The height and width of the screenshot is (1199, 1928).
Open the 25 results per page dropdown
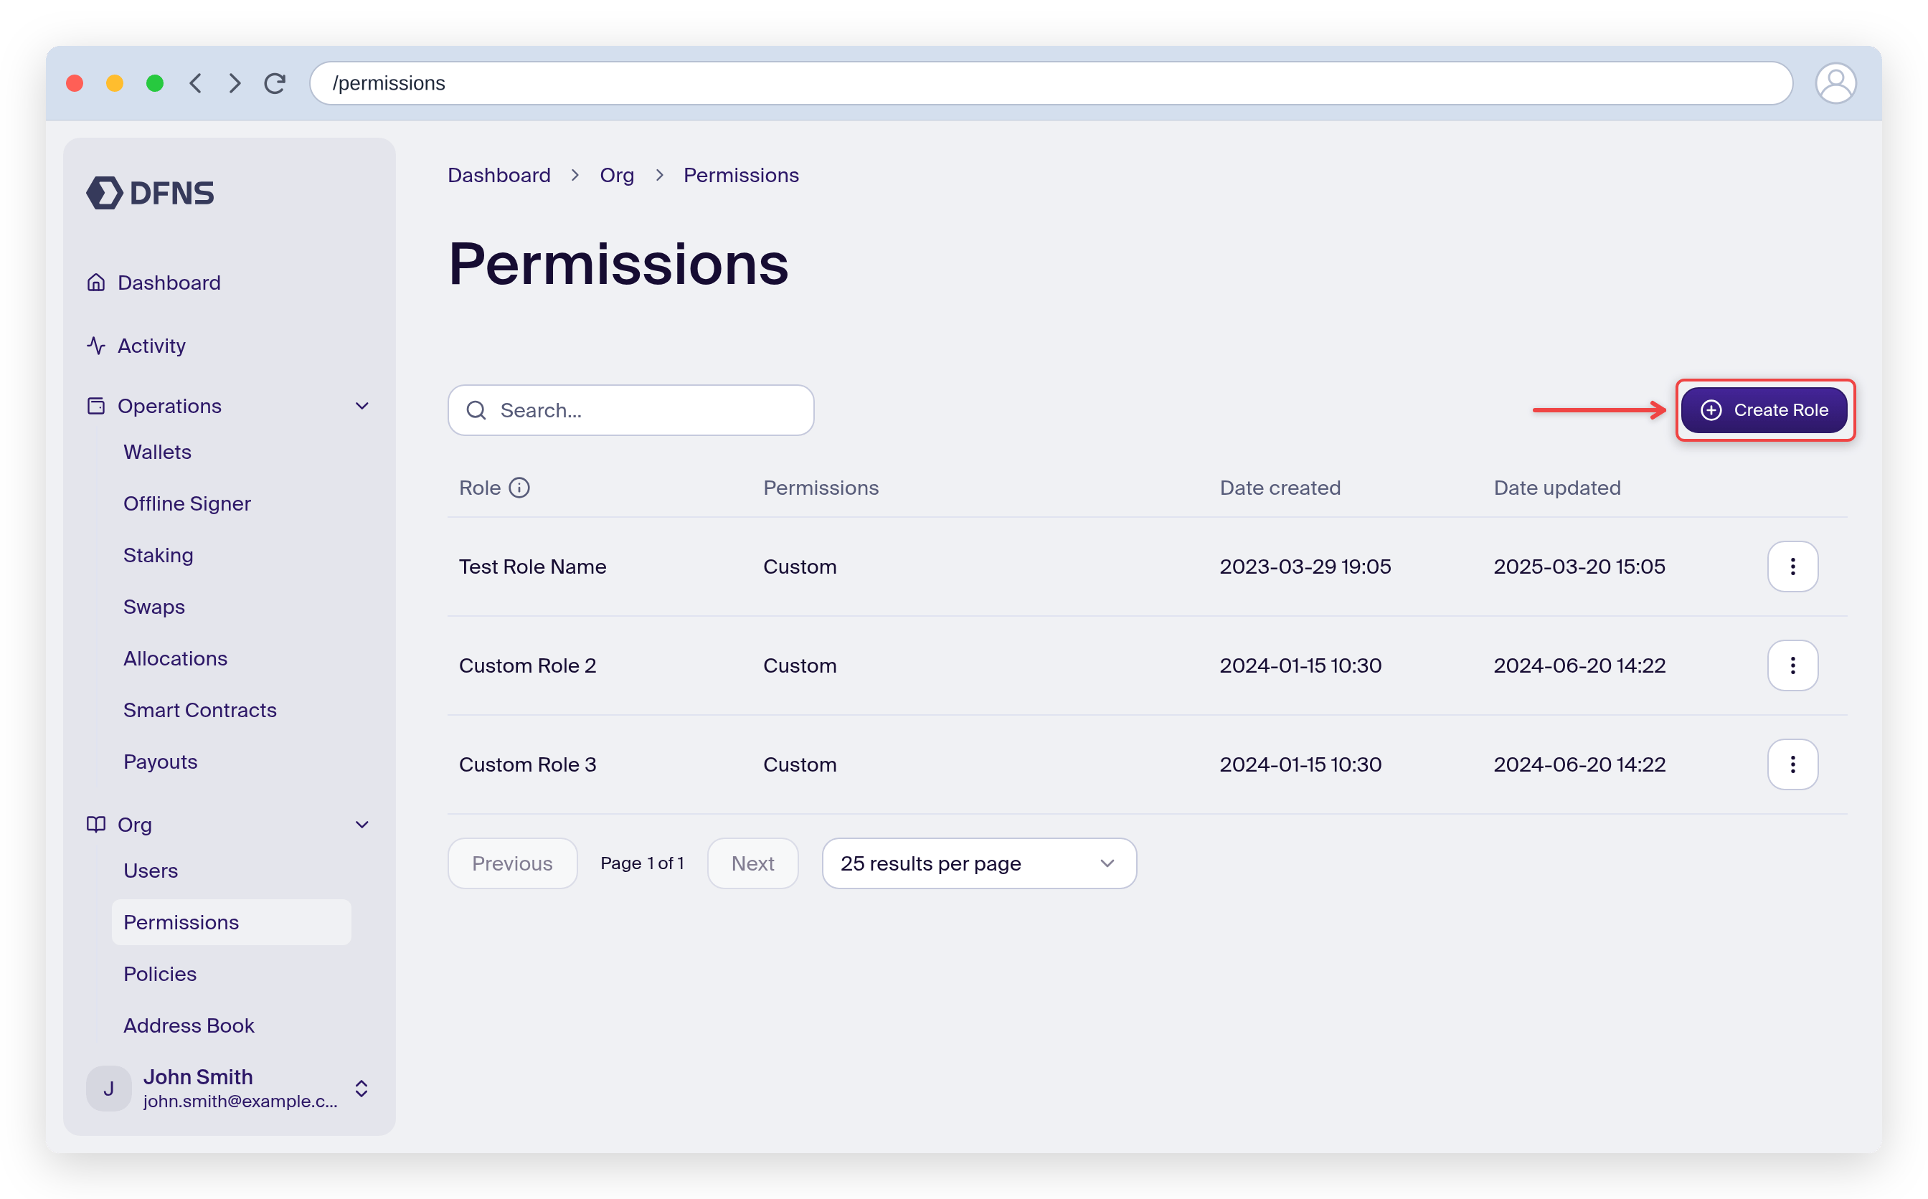click(x=978, y=863)
